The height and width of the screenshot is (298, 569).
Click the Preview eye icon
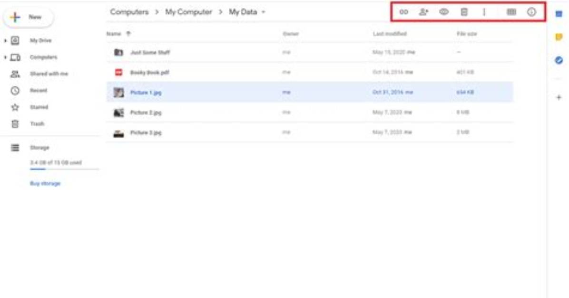pyautogui.click(x=444, y=12)
